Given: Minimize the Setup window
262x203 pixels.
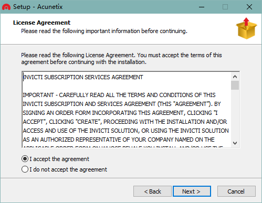Looking at the screenshot, I should pyautogui.click(x=202, y=7).
